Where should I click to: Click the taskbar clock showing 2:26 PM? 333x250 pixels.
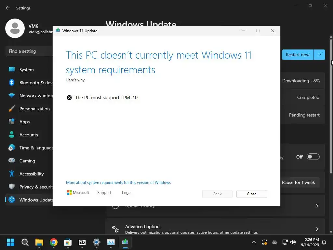point(310,242)
